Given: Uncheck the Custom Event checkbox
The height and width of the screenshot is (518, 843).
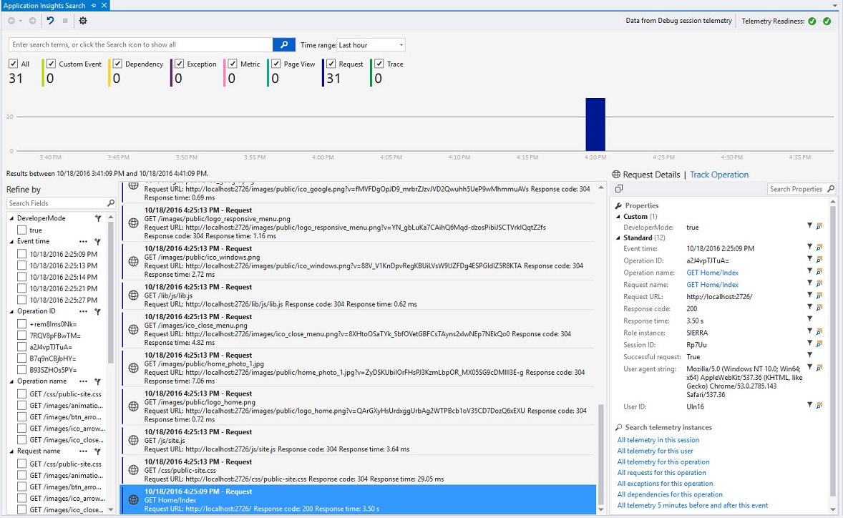Looking at the screenshot, I should pos(51,64).
